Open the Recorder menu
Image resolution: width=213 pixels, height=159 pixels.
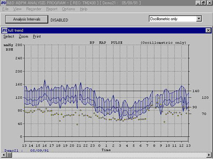coord(34,9)
